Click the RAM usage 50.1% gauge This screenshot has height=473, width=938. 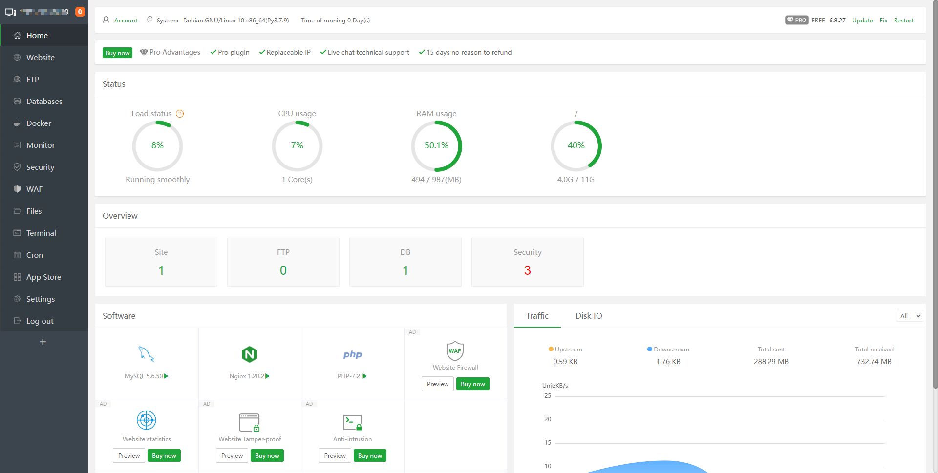[436, 146]
